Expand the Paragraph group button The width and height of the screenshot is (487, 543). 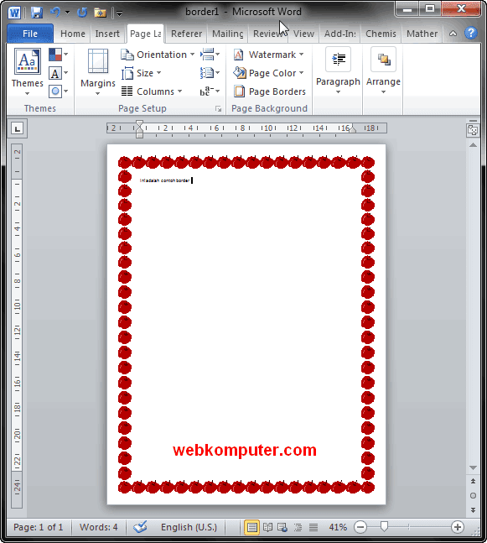click(x=338, y=71)
